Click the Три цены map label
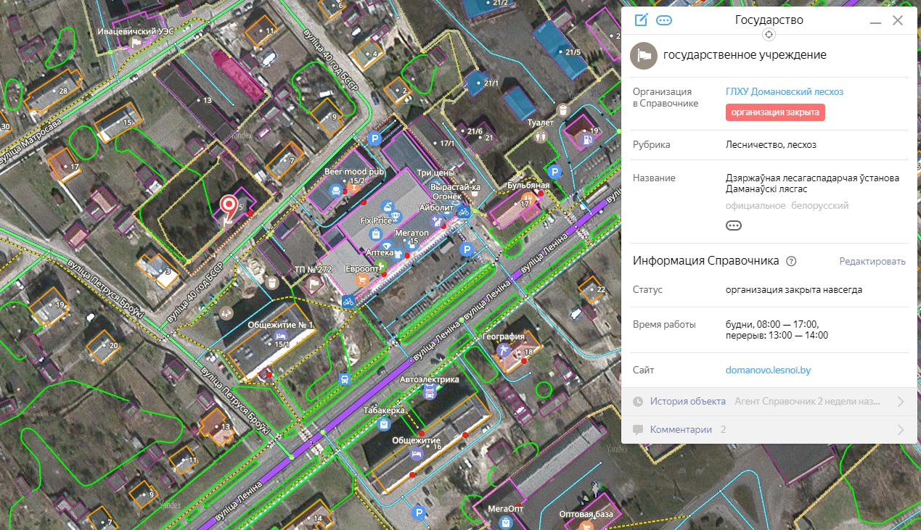Image resolution: width=921 pixels, height=530 pixels. click(435, 173)
